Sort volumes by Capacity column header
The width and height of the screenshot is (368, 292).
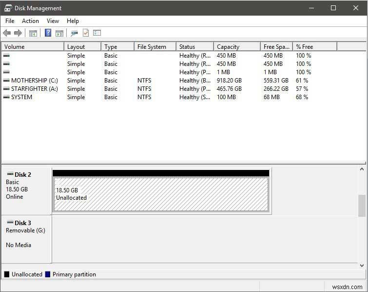236,47
